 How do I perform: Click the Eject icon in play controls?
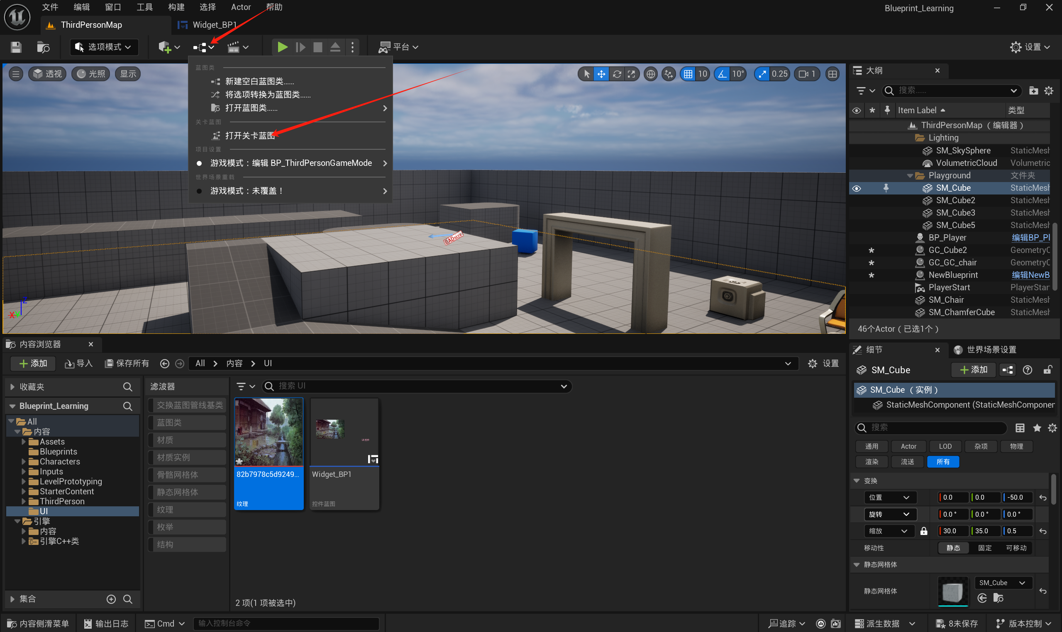pos(335,47)
